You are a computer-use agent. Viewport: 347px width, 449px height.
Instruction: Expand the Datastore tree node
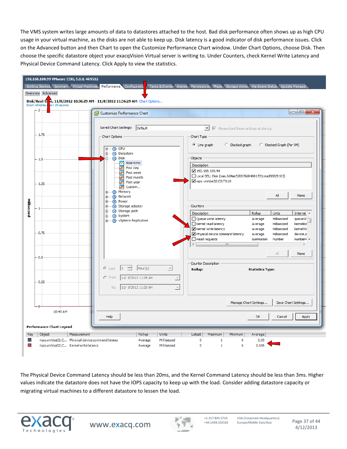[x=107, y=153]
